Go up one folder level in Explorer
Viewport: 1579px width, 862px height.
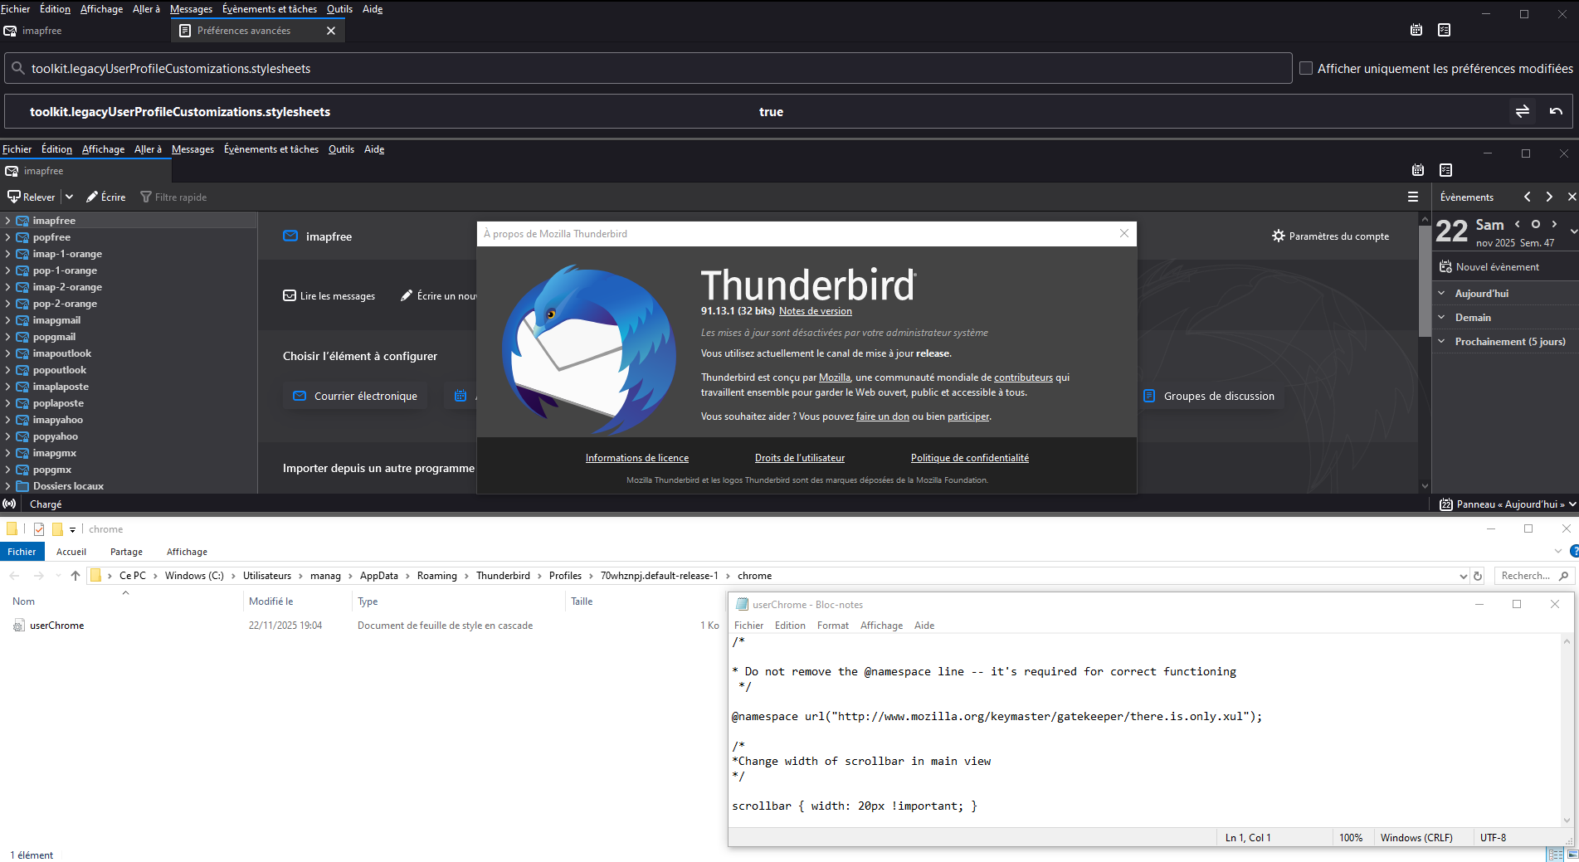[x=76, y=576]
